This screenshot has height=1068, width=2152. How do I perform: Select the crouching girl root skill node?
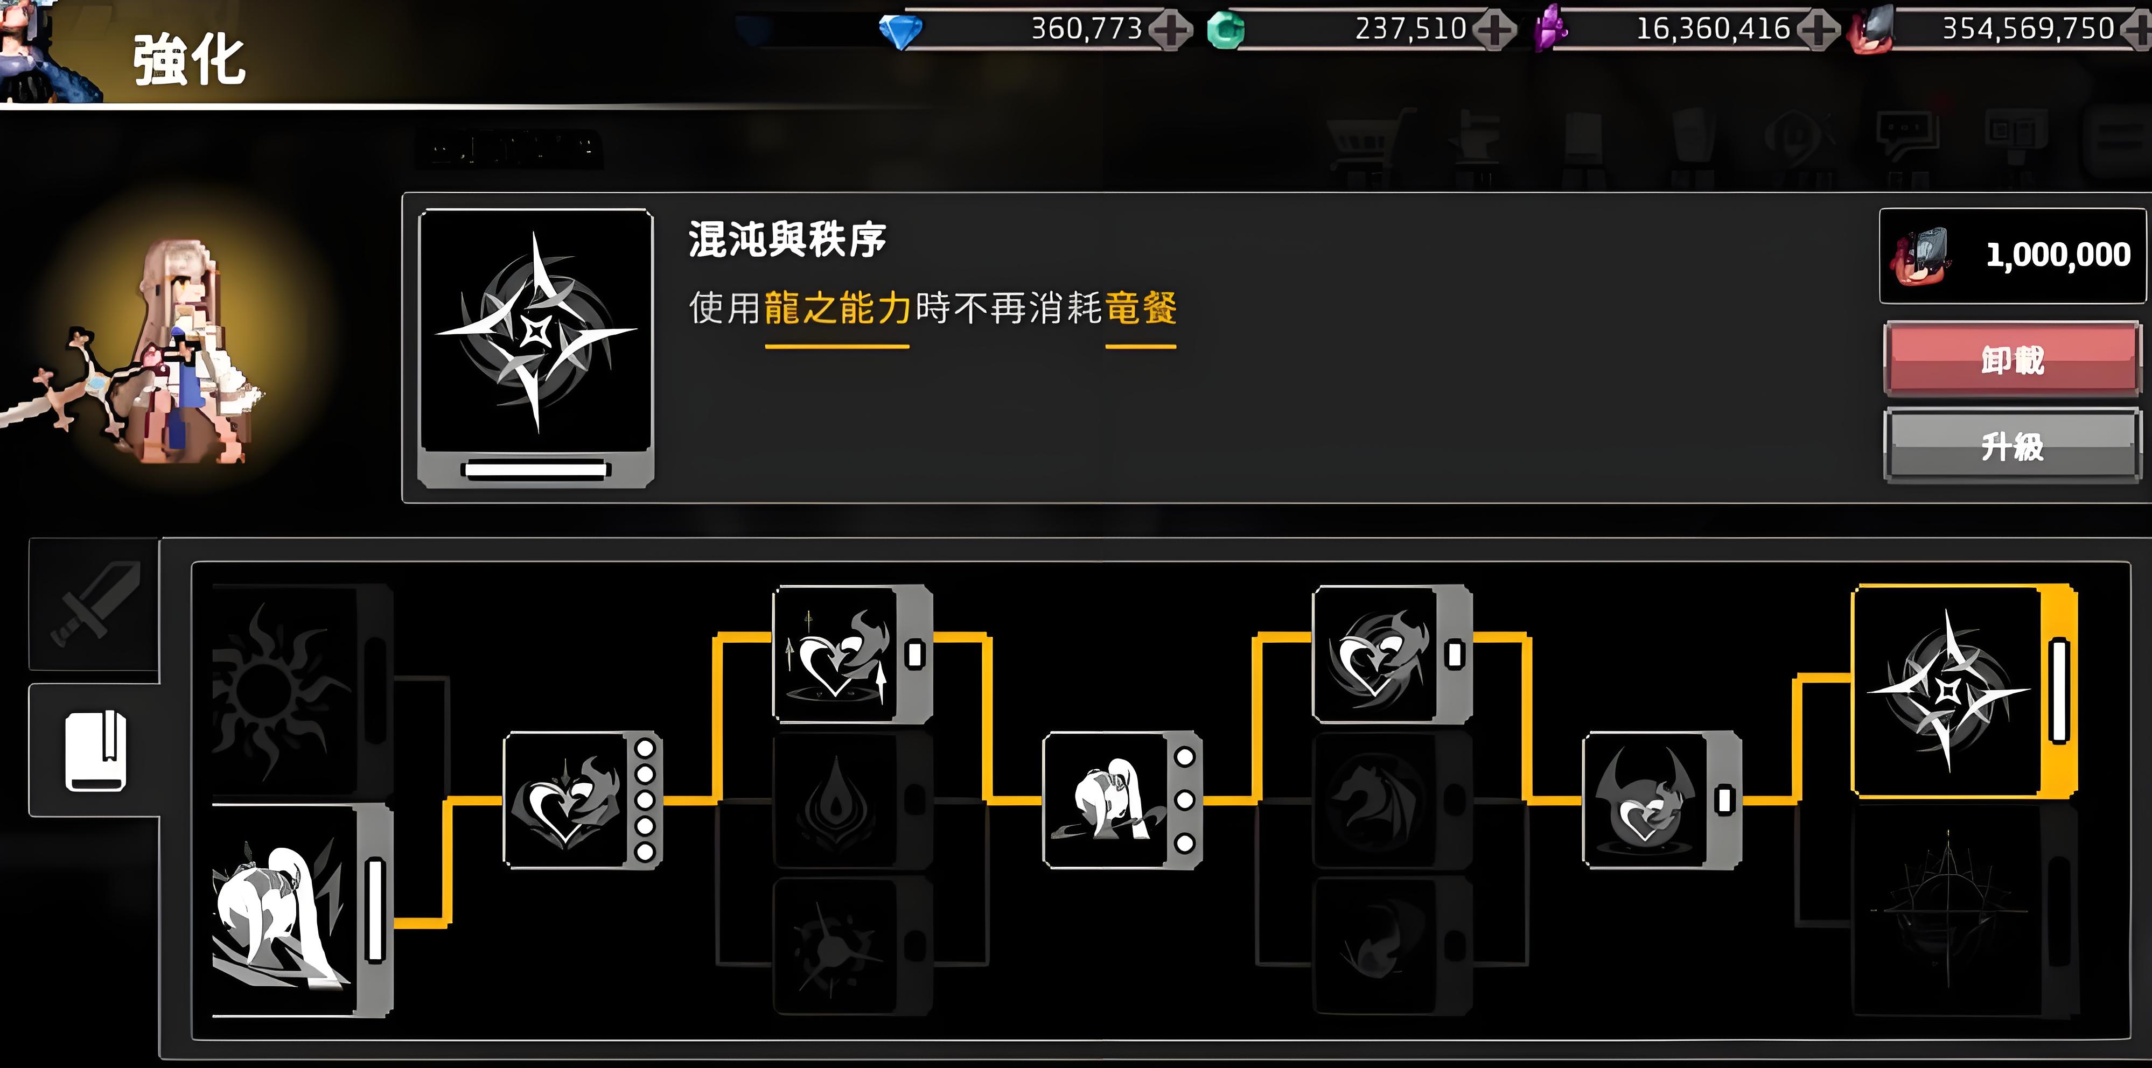point(302,911)
